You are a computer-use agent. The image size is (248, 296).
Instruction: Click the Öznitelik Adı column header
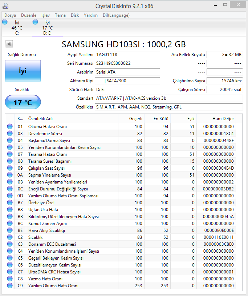tap(72, 119)
